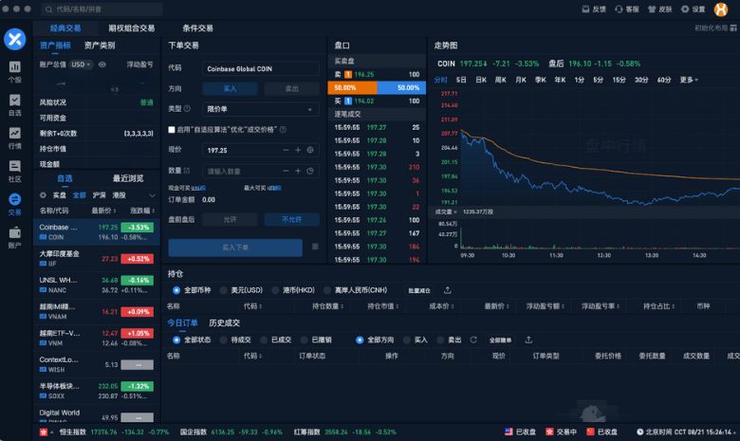Select 已撤销 order status radio
740x441 pixels.
click(305, 340)
